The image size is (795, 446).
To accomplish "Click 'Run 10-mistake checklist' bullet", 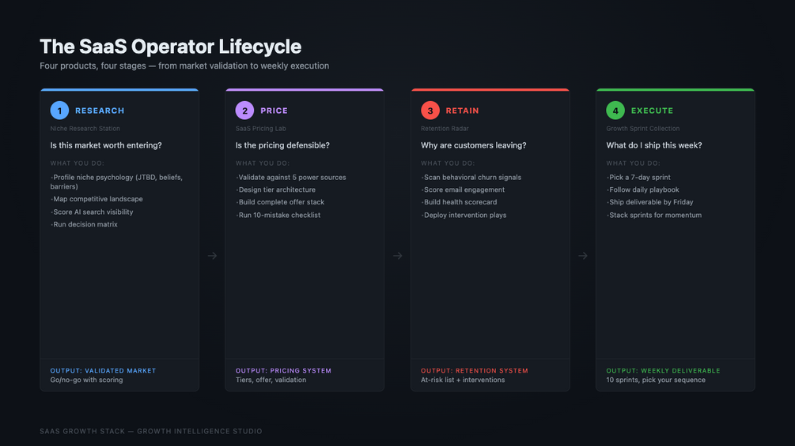I will (x=278, y=215).
